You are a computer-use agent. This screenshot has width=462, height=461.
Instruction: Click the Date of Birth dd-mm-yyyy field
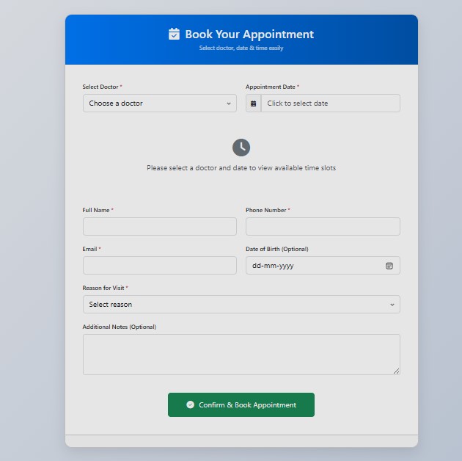coord(323,266)
